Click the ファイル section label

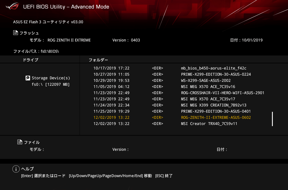pos(32,142)
